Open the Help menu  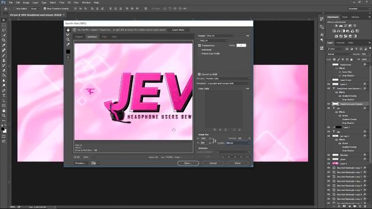[x=96, y=2]
